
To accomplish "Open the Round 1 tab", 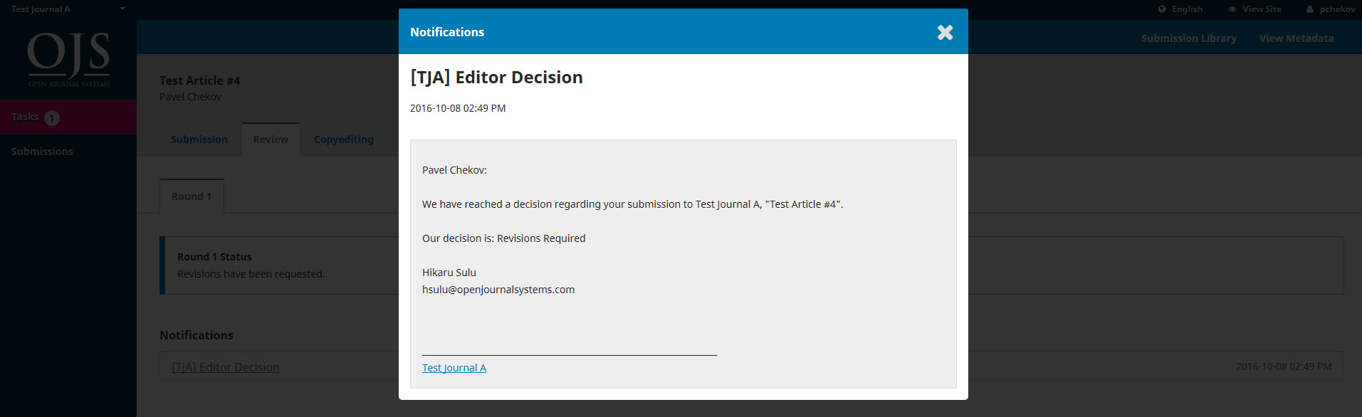I will click(x=191, y=196).
